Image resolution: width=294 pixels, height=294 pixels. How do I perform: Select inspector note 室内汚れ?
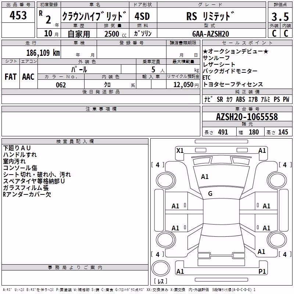coord(14,161)
